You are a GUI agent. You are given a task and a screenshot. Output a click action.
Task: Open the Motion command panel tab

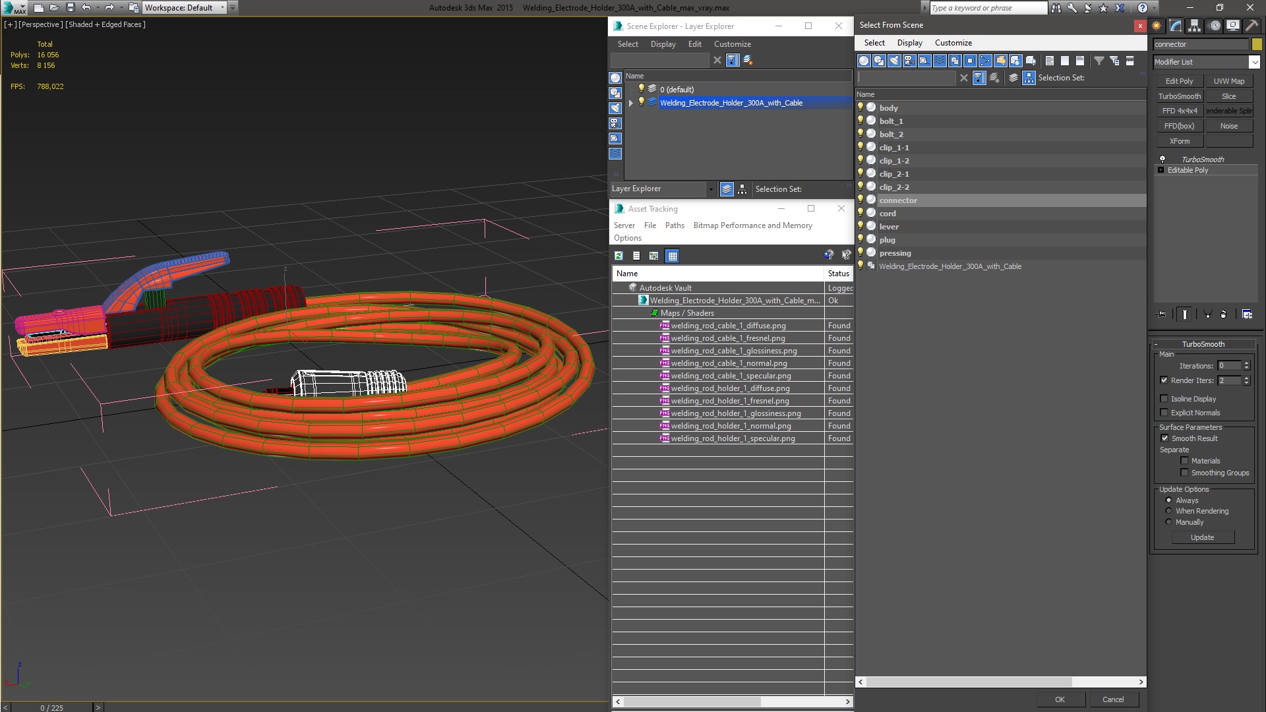tap(1215, 26)
